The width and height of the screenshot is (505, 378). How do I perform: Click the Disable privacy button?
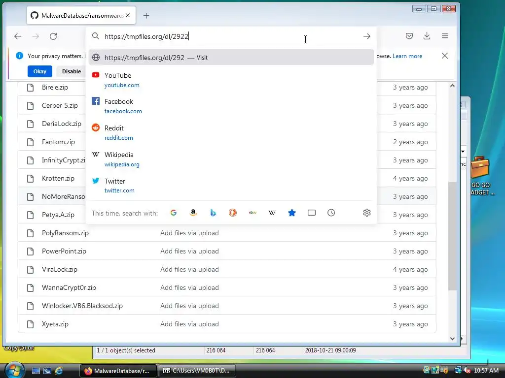[x=71, y=71]
